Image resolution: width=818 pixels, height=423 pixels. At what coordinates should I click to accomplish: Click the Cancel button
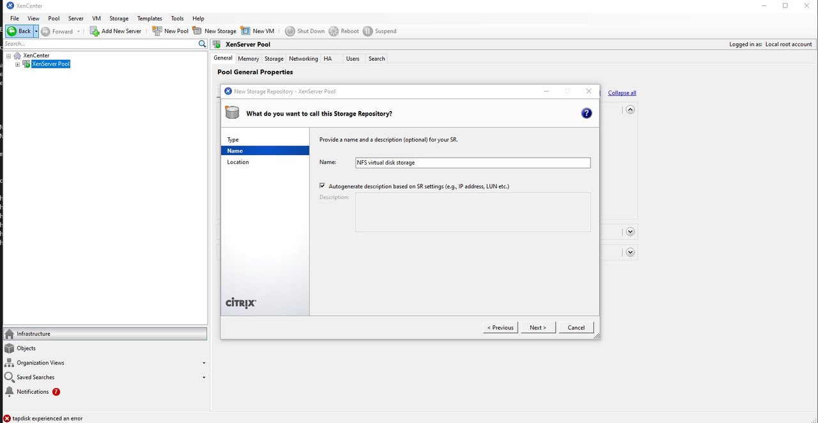click(x=576, y=327)
